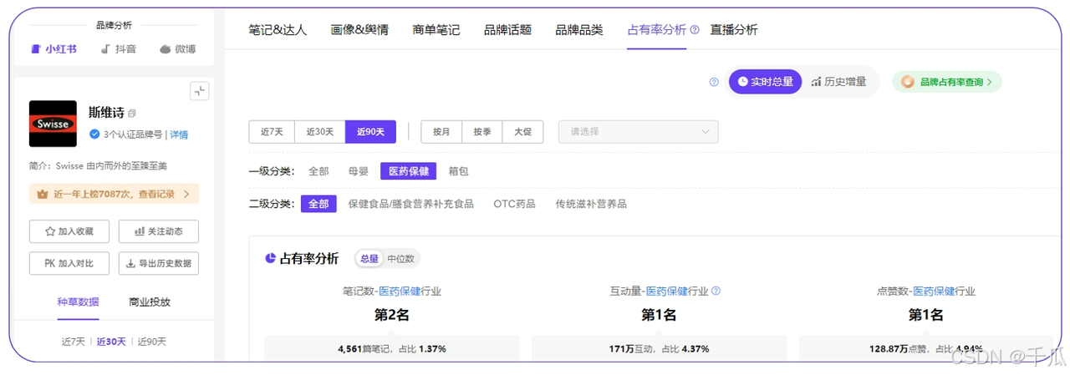Open the 品牌话题 tab
Screen dimensions: 1070x375
507,30
